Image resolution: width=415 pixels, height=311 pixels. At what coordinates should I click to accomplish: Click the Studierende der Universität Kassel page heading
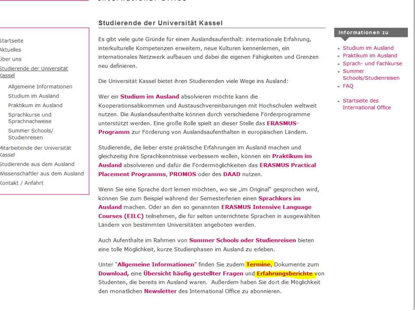click(160, 23)
